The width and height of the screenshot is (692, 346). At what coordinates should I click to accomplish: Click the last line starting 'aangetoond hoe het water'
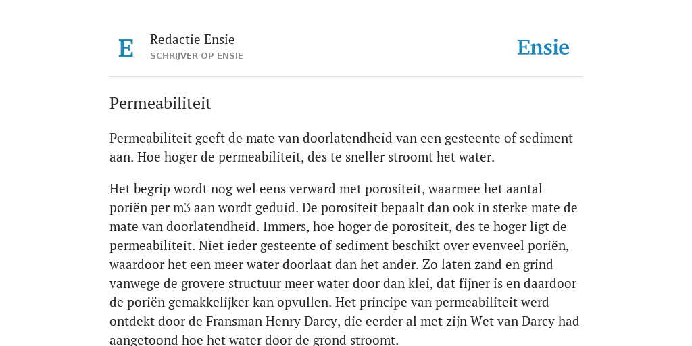(x=254, y=341)
